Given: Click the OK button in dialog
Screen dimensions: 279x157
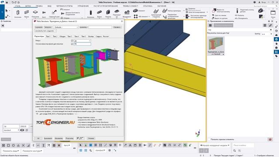Looking at the screenshot, I should [x=38, y=138].
